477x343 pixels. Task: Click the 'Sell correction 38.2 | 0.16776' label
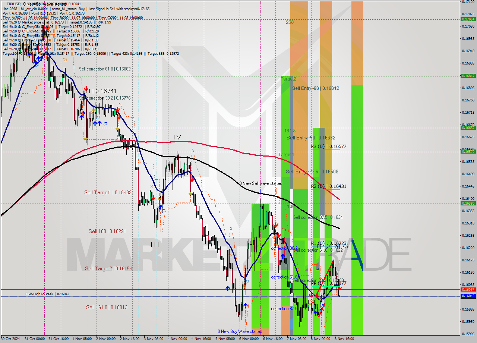[x=105, y=98]
